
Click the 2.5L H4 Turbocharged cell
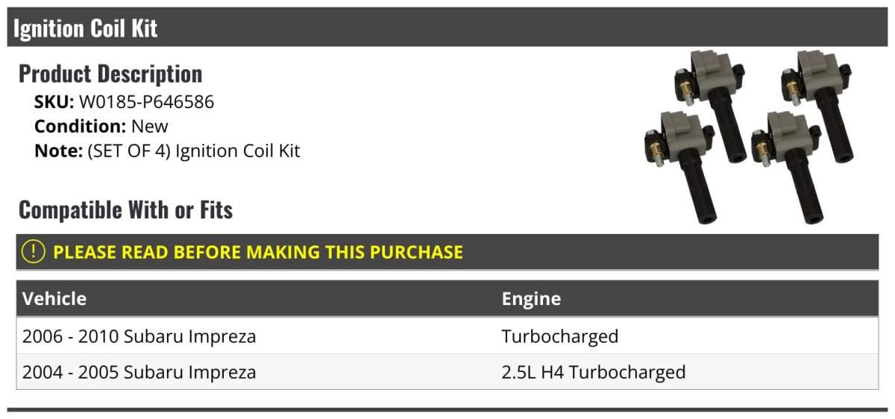pyautogui.click(x=594, y=372)
